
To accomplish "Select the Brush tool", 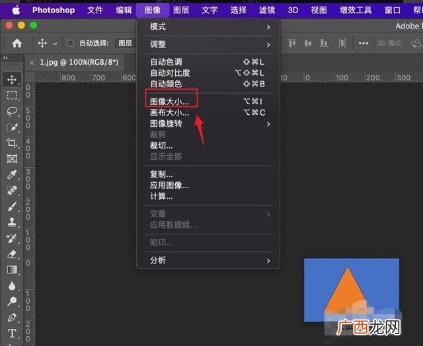I will [12, 206].
